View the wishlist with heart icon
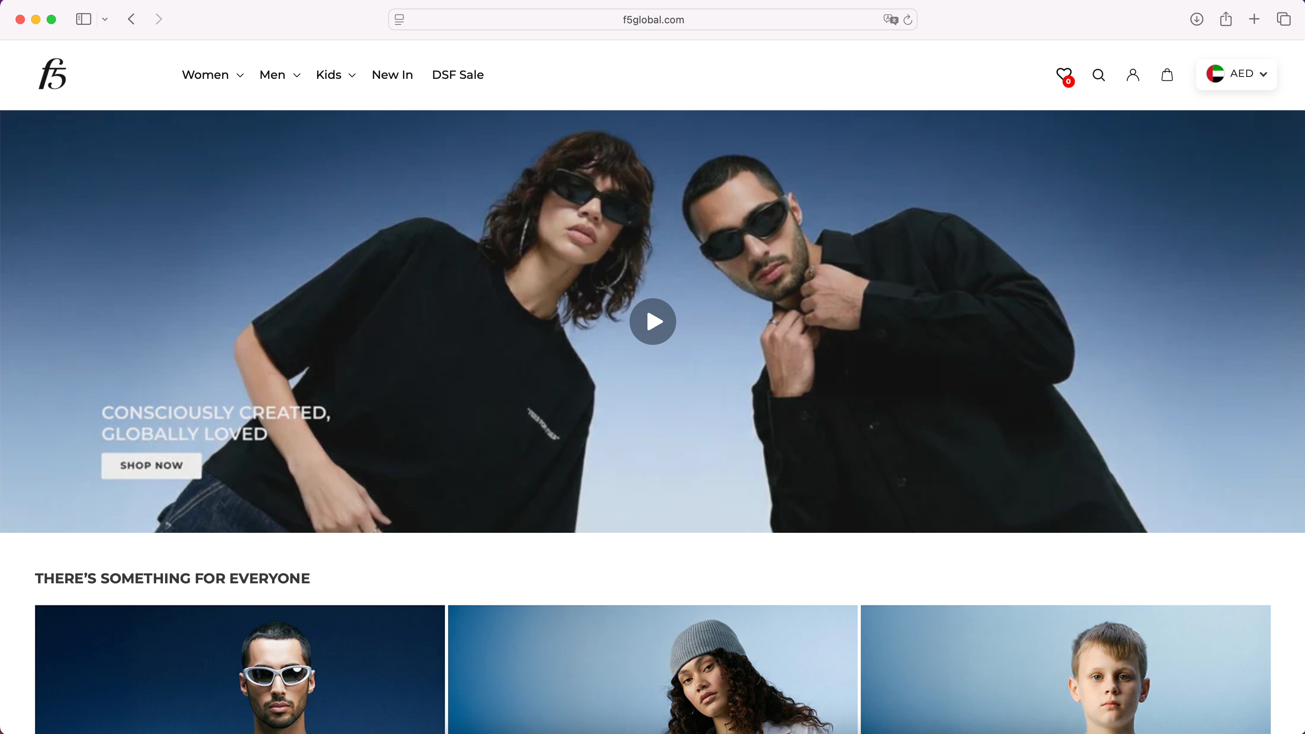Viewport: 1305px width, 734px height. click(1064, 74)
